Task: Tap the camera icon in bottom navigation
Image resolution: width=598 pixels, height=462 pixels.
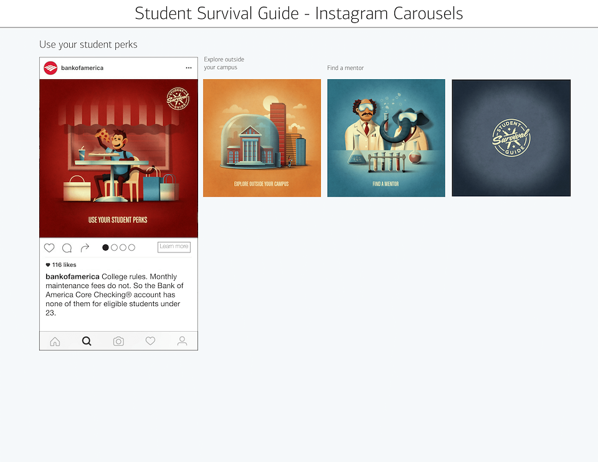Action: [x=118, y=341]
